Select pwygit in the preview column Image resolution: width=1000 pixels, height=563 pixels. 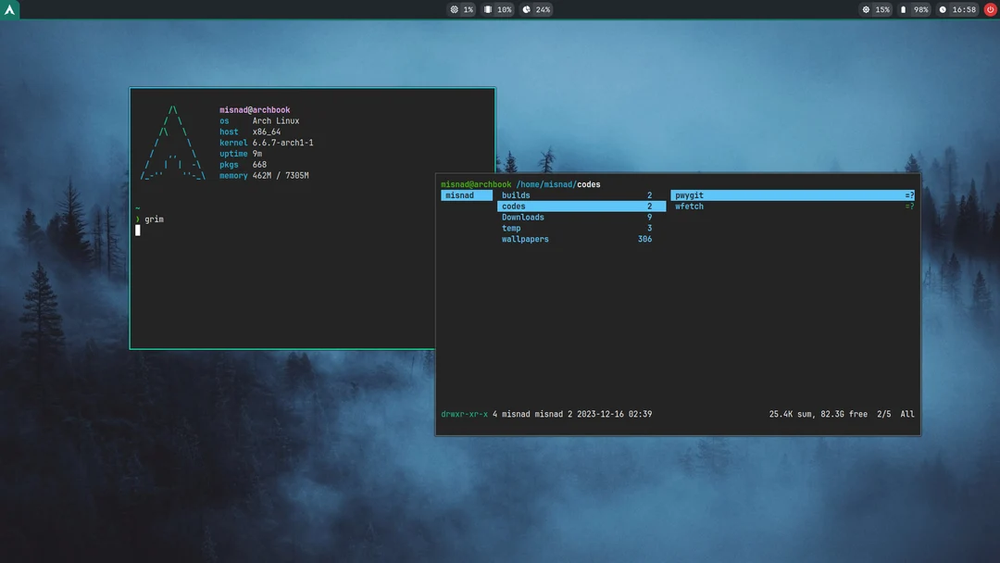pyautogui.click(x=687, y=194)
